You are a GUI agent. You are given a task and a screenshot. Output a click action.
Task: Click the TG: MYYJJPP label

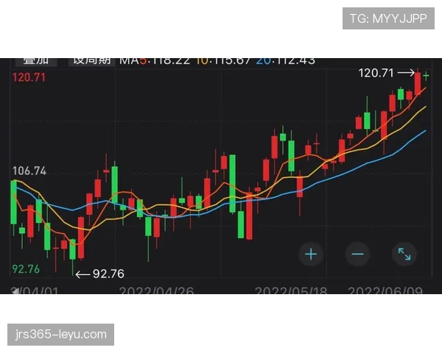[x=388, y=18]
